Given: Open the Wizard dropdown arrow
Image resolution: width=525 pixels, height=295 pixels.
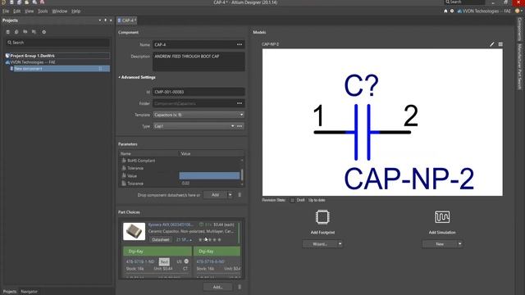Looking at the screenshot, I should coord(340,244).
